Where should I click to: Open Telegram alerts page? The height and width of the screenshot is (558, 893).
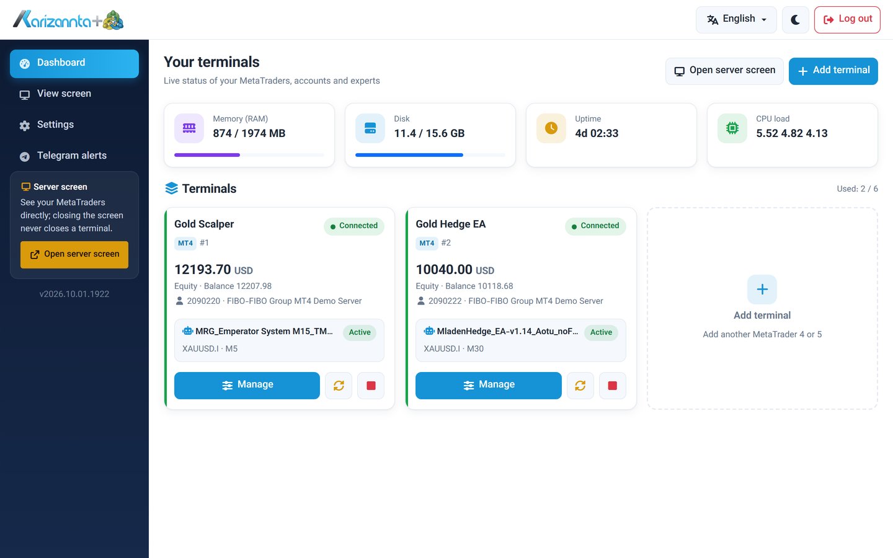tap(74, 156)
